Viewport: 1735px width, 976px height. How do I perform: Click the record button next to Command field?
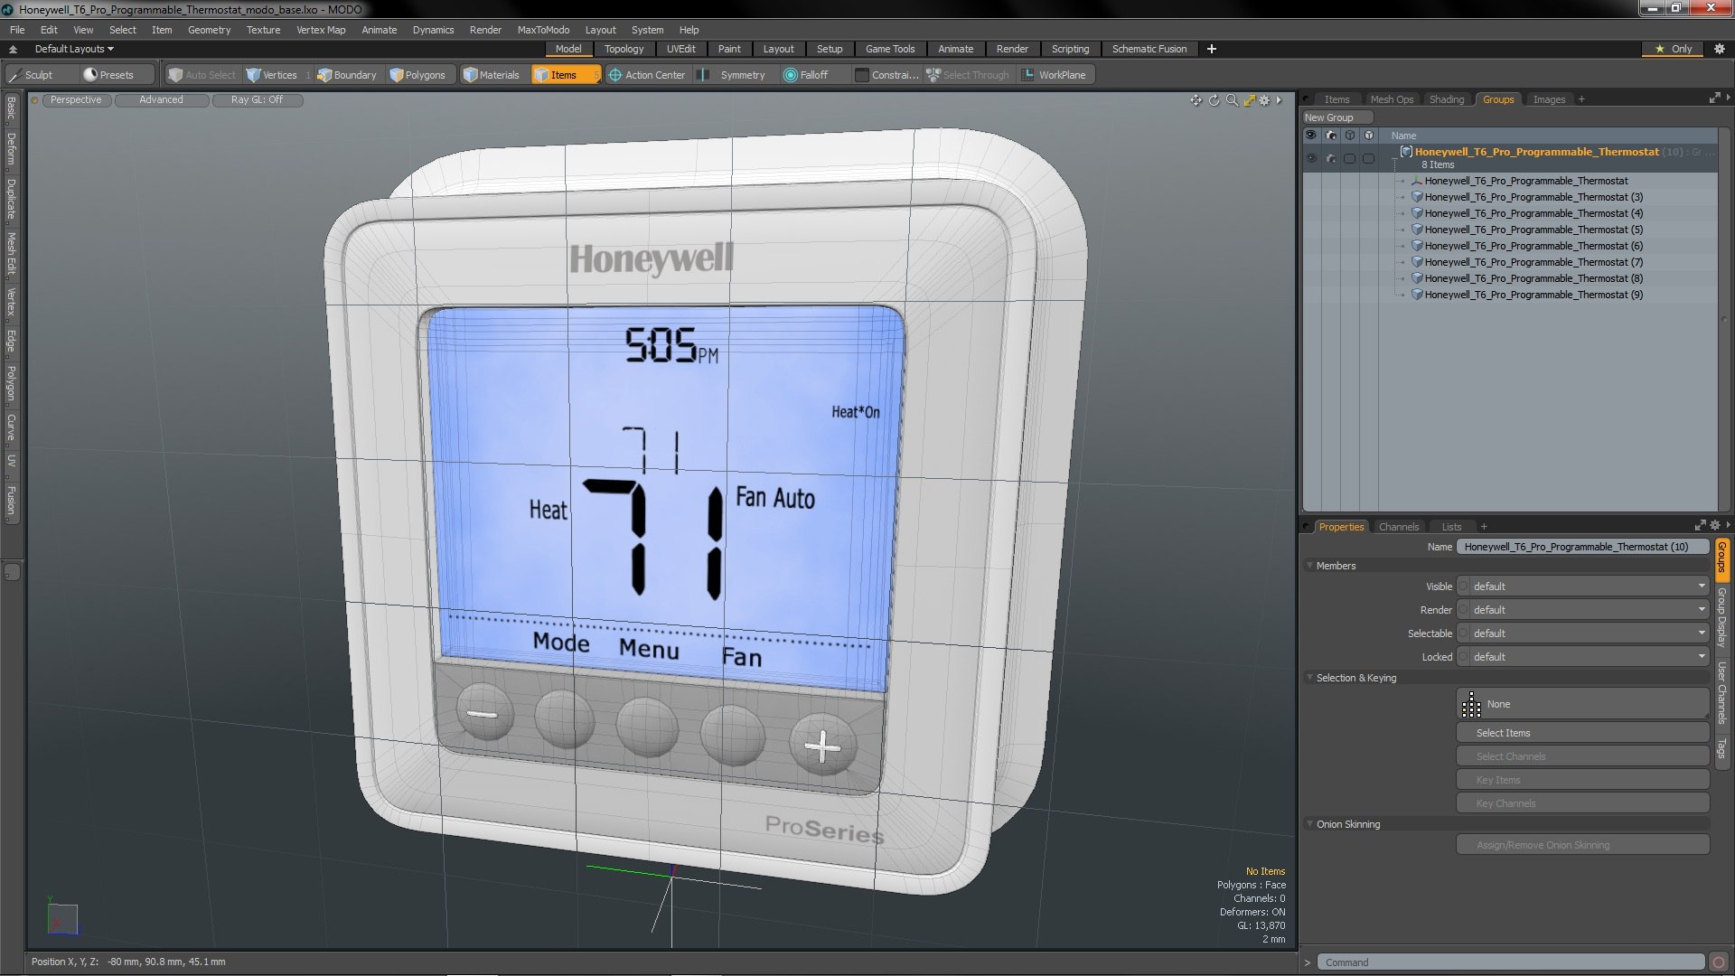pos(1720,962)
